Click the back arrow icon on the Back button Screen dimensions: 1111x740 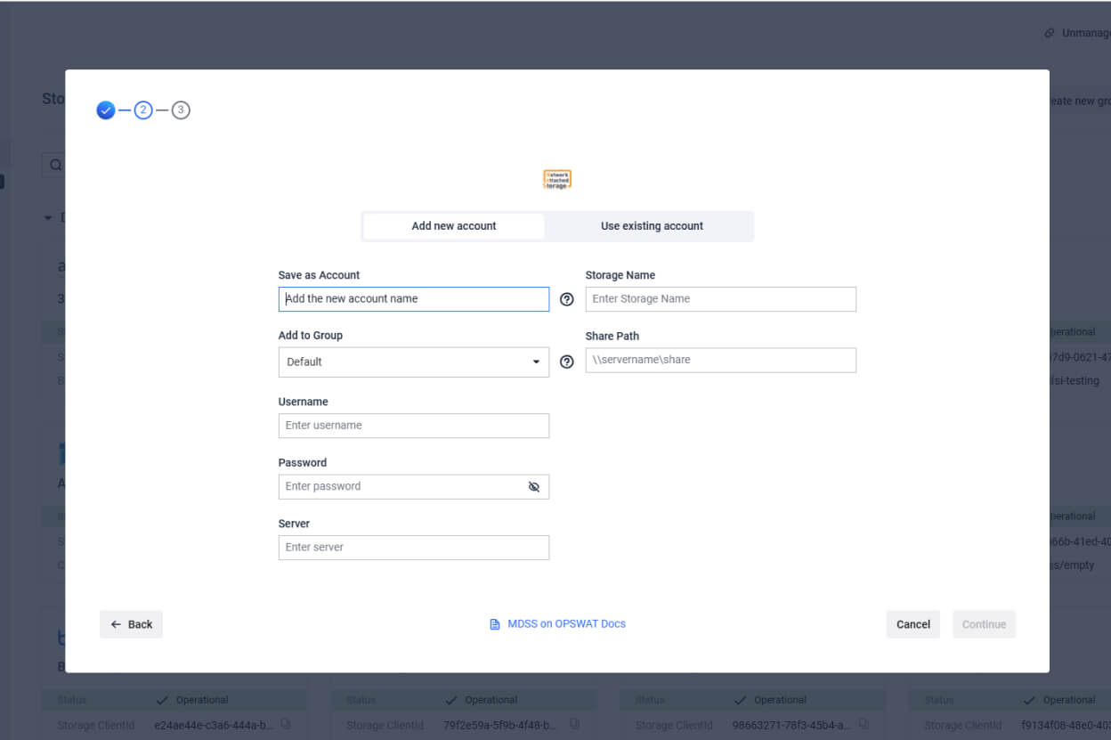(x=115, y=624)
